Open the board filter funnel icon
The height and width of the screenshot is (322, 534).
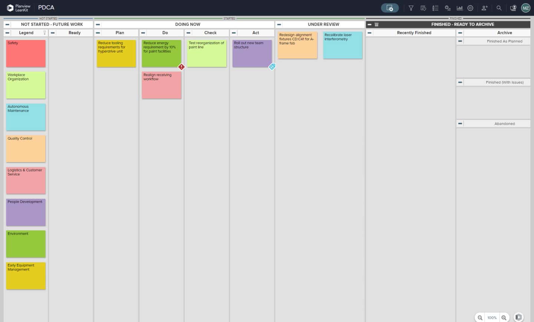(411, 8)
